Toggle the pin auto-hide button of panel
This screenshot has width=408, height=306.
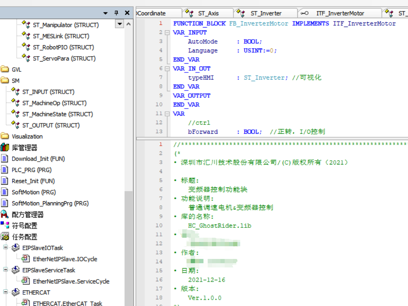(x=116, y=13)
